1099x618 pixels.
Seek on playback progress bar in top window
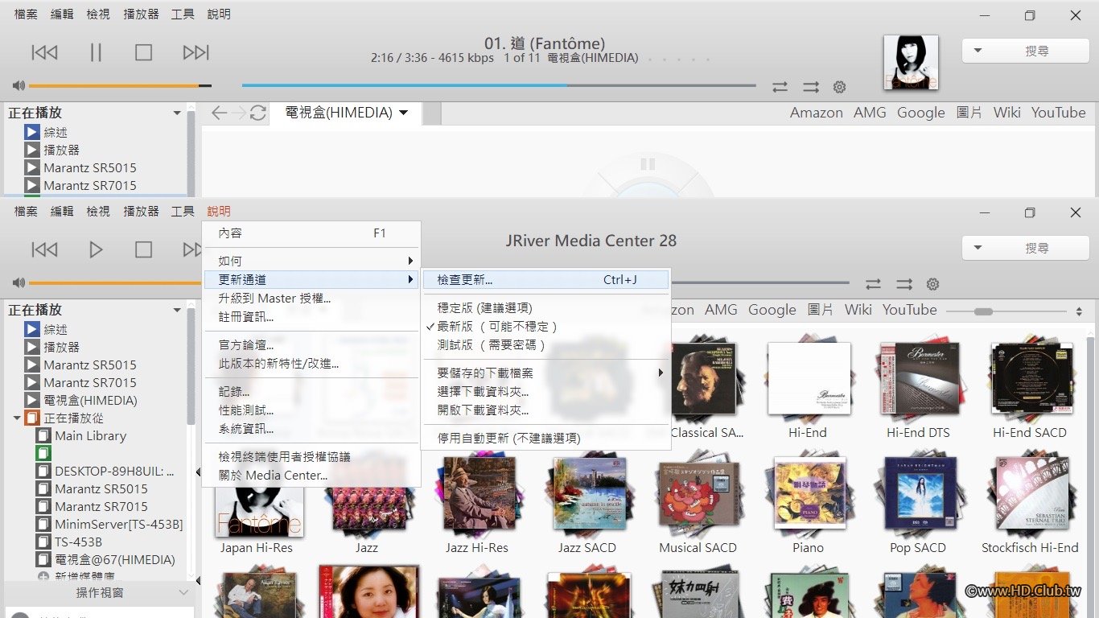499,85
